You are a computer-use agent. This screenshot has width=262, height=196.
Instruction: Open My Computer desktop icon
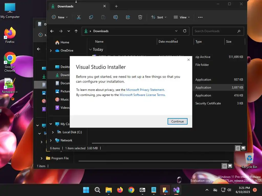[10, 11]
